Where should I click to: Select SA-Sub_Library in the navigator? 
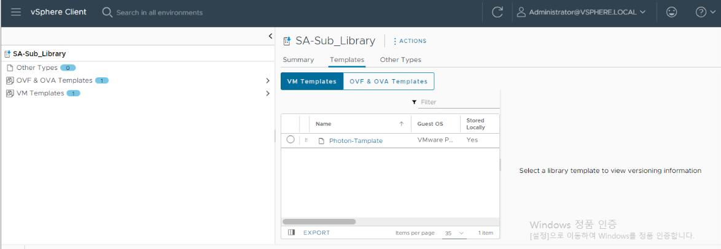point(39,54)
